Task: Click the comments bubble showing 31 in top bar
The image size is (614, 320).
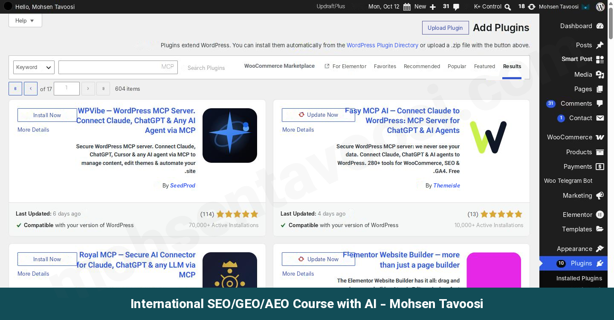Action: [x=456, y=7]
